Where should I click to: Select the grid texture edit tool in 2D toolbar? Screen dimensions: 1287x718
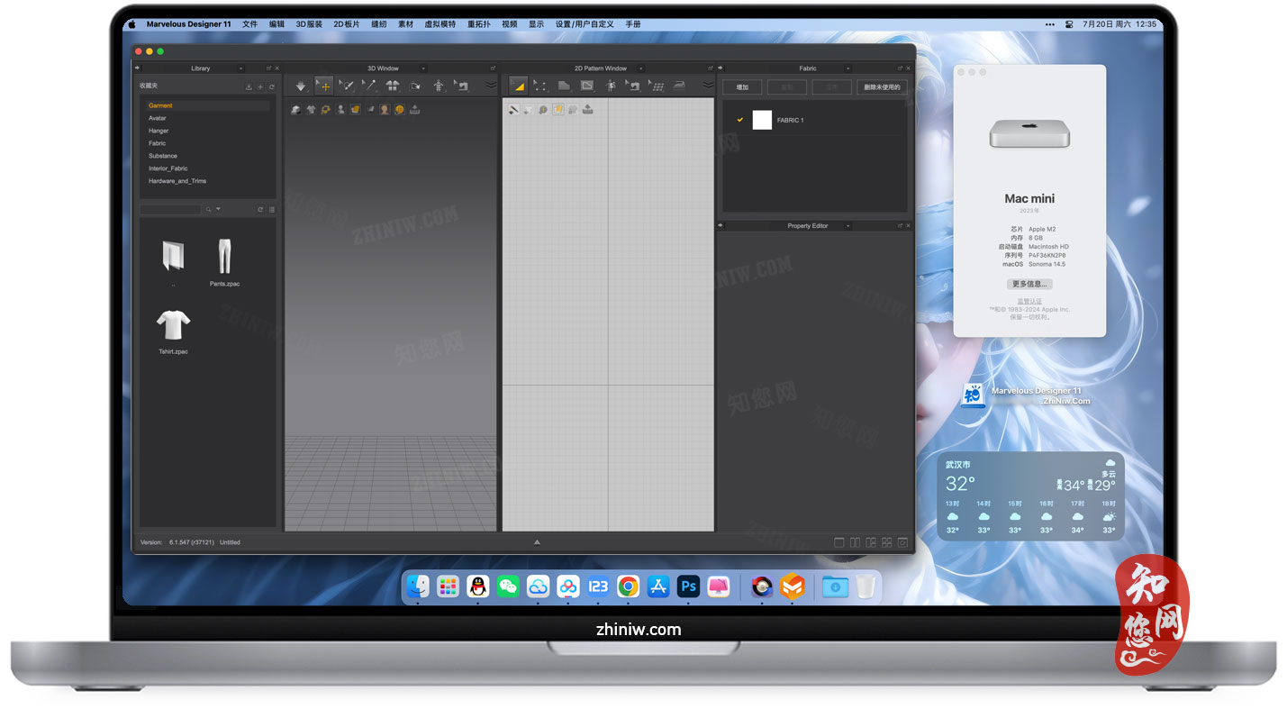tap(657, 86)
